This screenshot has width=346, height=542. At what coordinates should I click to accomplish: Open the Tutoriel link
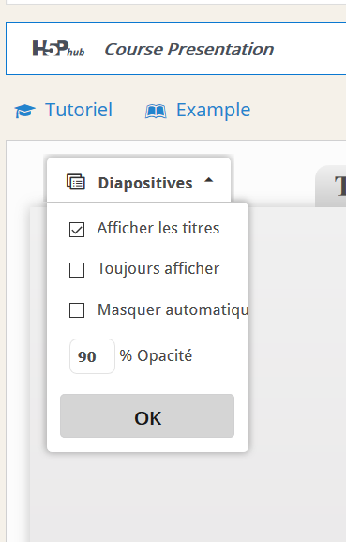point(79,110)
